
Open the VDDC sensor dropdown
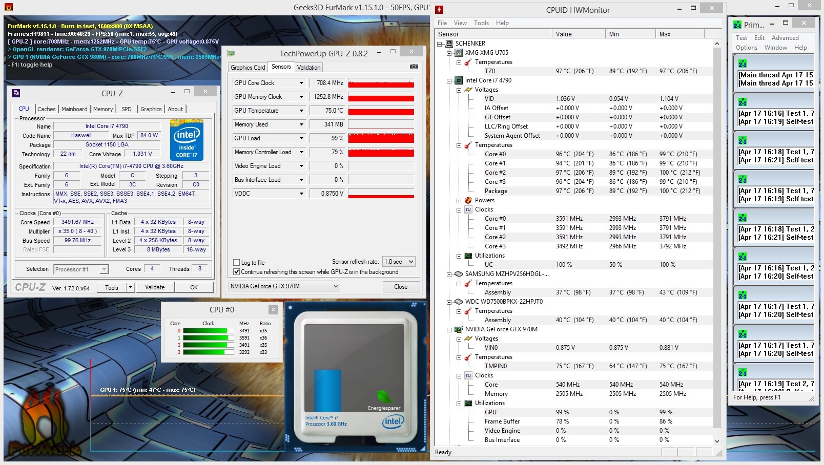301,194
